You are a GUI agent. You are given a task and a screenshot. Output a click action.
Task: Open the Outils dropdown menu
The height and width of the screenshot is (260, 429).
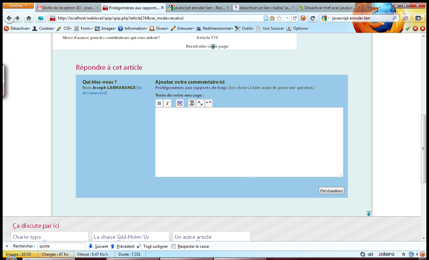(245, 28)
